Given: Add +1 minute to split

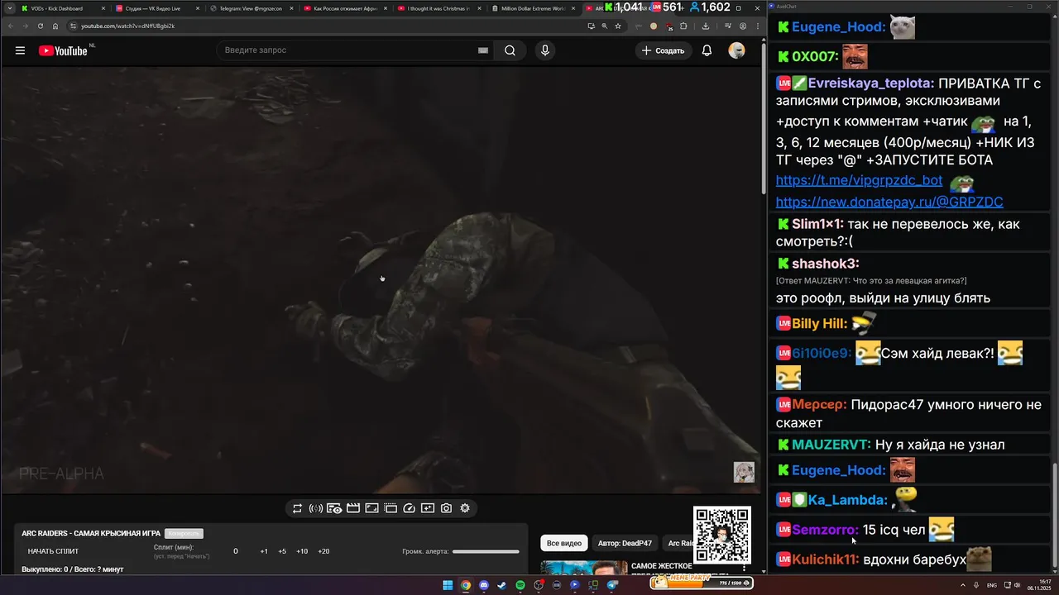Looking at the screenshot, I should pos(264,551).
